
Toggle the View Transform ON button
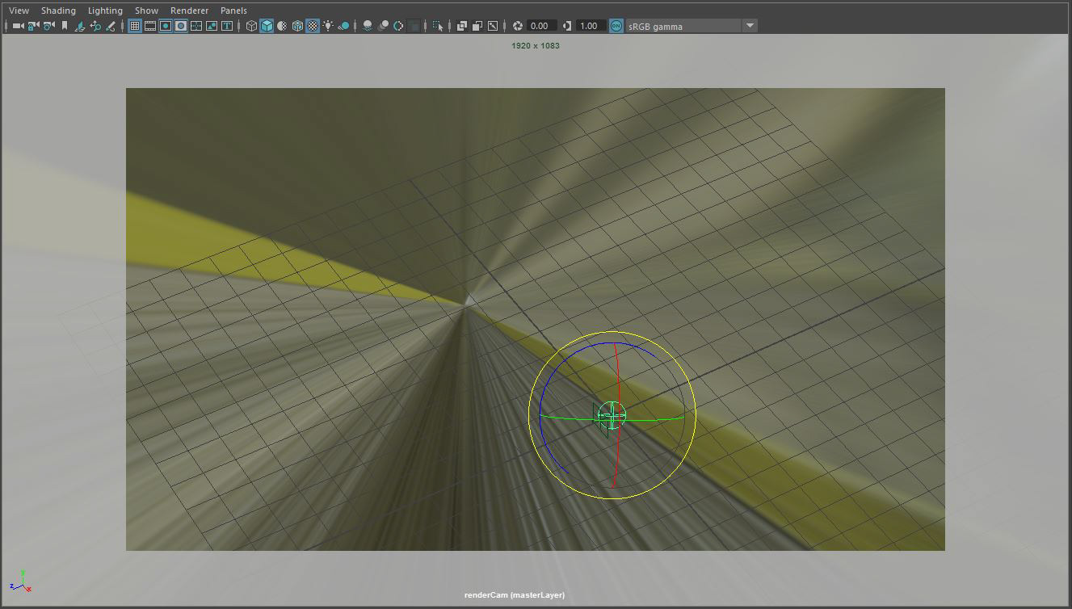click(616, 26)
